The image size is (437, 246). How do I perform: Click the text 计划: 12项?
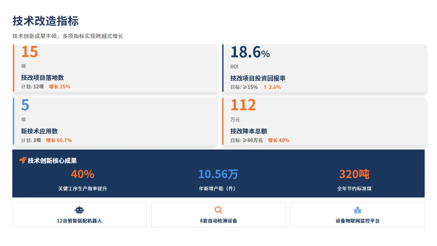click(x=32, y=86)
